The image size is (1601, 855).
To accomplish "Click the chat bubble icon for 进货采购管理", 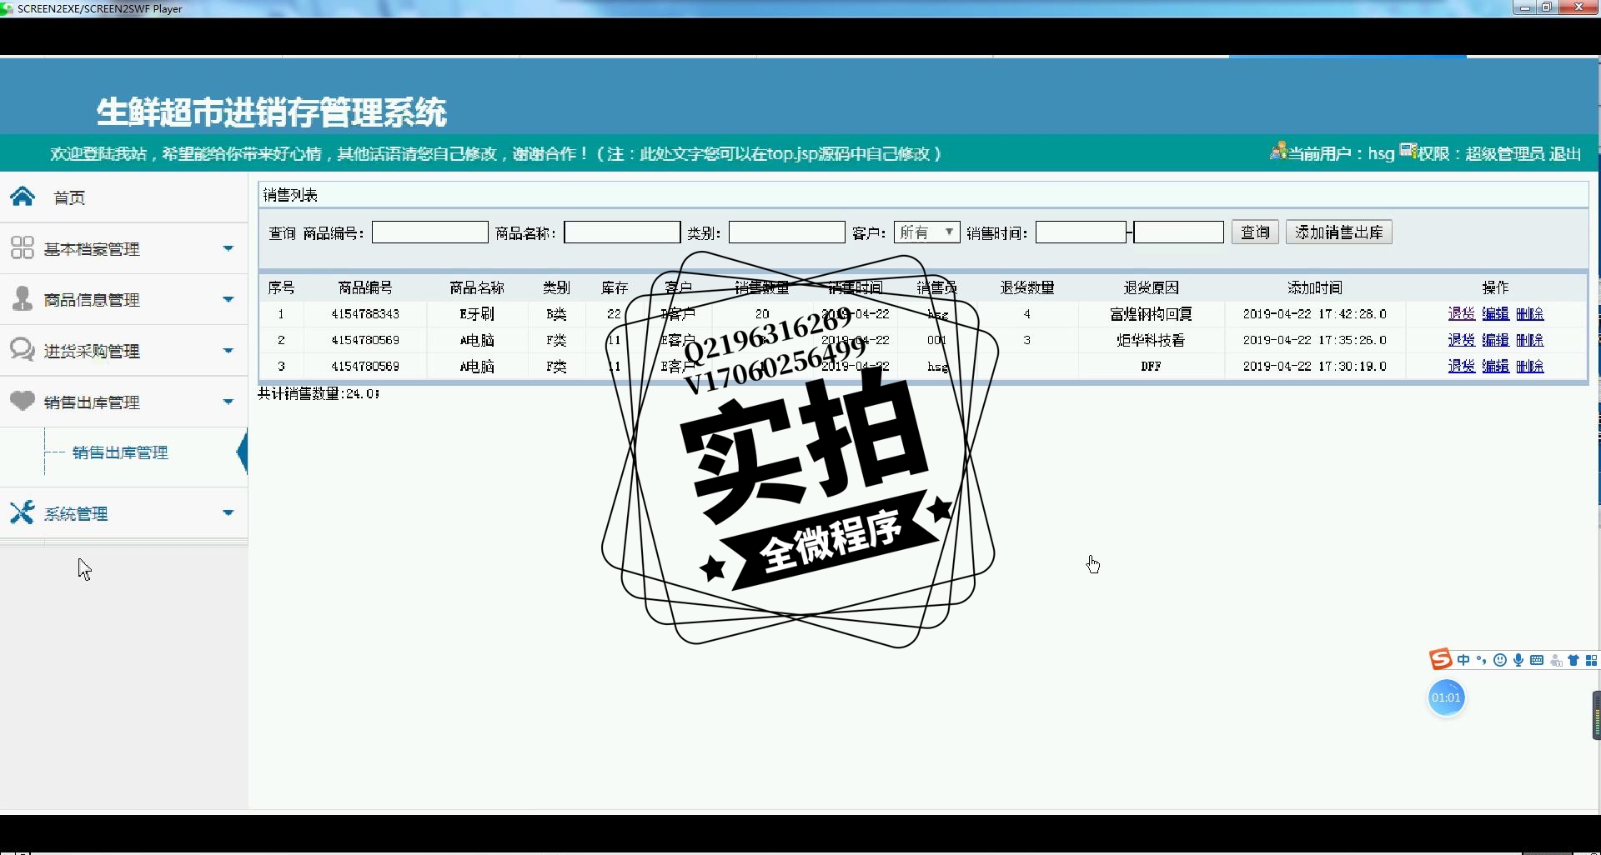I will click(22, 349).
